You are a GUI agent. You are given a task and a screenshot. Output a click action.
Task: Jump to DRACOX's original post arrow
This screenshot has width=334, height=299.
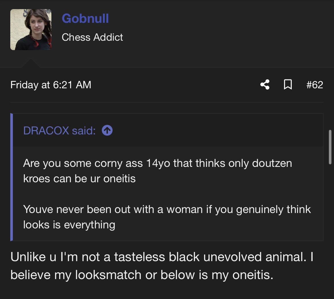107,130
